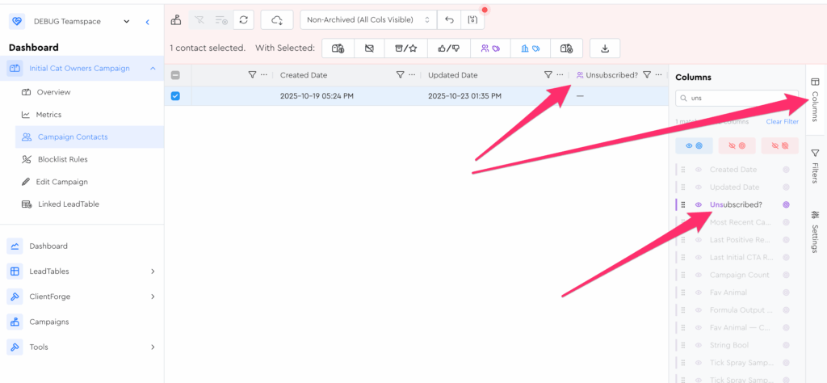The width and height of the screenshot is (827, 383).
Task: Open Blocklist Rules in the sidebar
Action: (63, 159)
